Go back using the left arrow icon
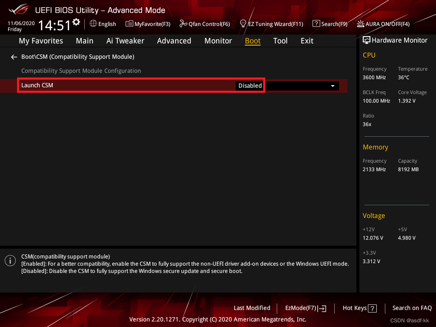This screenshot has height=327, width=436. [14, 57]
